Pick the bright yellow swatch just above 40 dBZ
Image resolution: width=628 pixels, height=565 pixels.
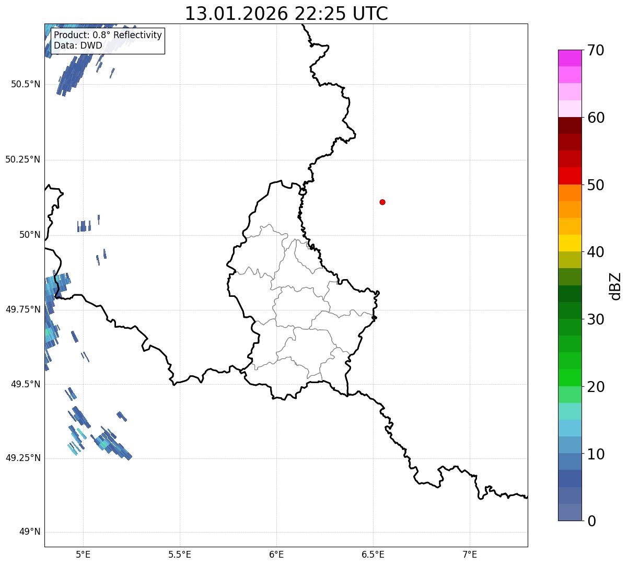point(569,243)
